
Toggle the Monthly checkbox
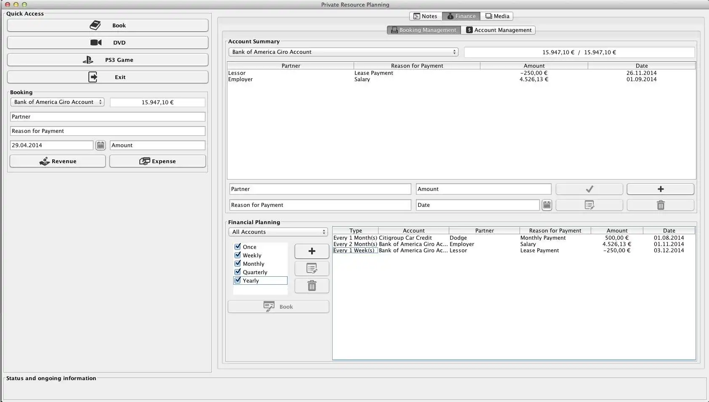tap(238, 264)
